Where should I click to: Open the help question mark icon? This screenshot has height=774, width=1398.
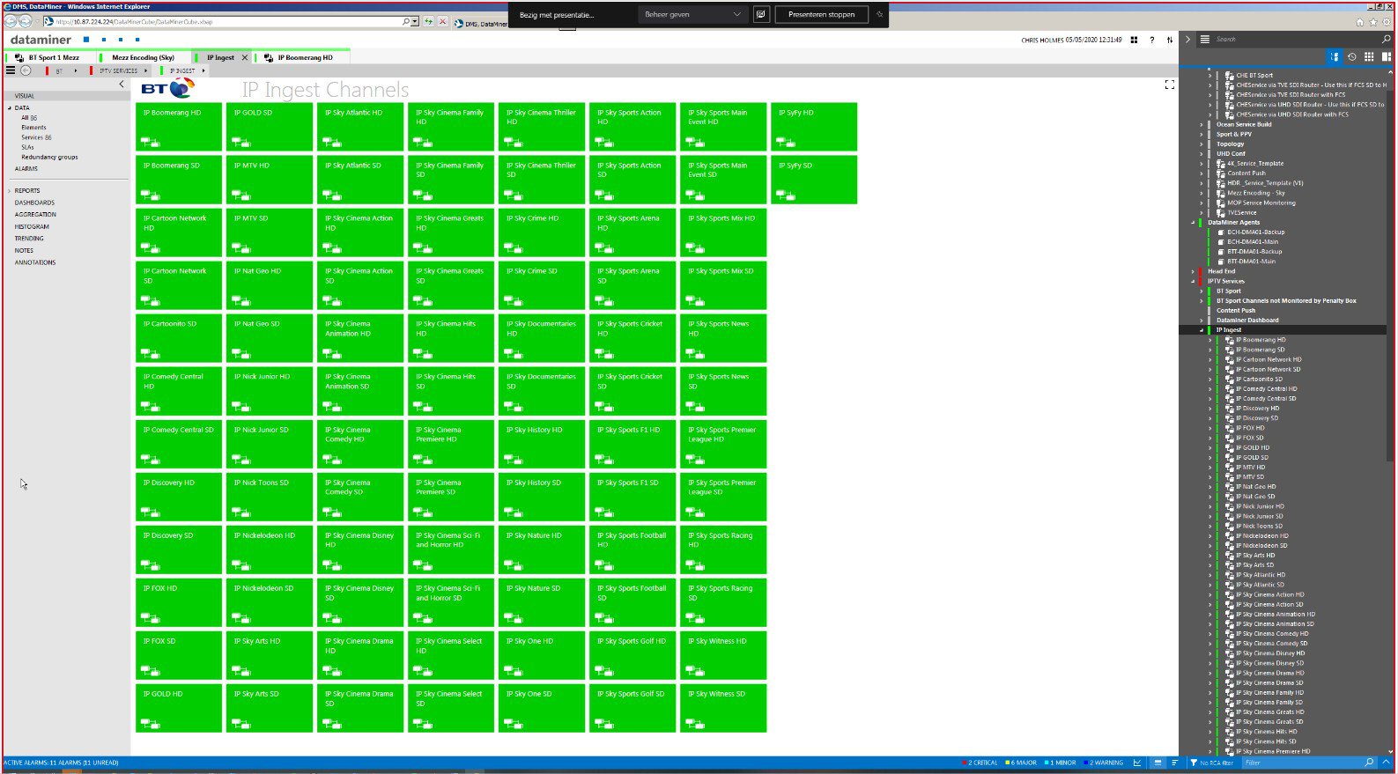1152,40
